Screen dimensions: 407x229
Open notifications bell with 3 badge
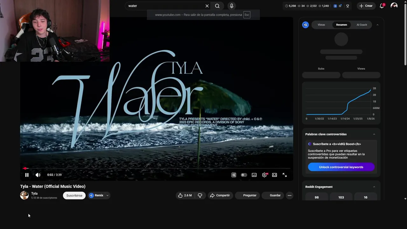pyautogui.click(x=382, y=6)
